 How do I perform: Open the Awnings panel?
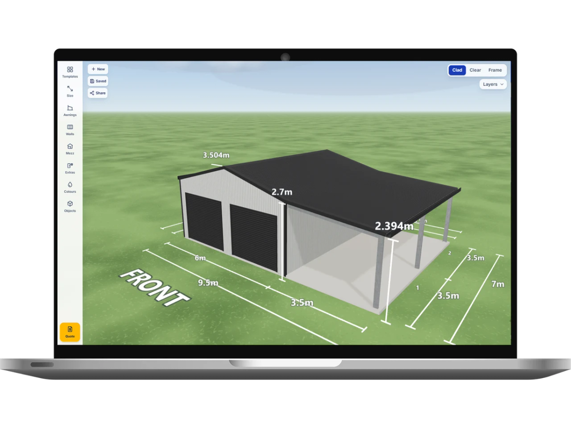(70, 110)
